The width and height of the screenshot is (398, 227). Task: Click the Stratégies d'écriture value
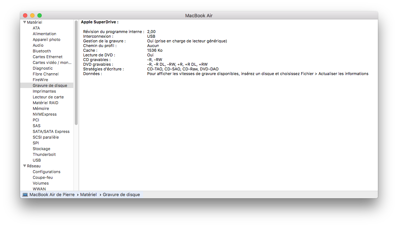183,69
